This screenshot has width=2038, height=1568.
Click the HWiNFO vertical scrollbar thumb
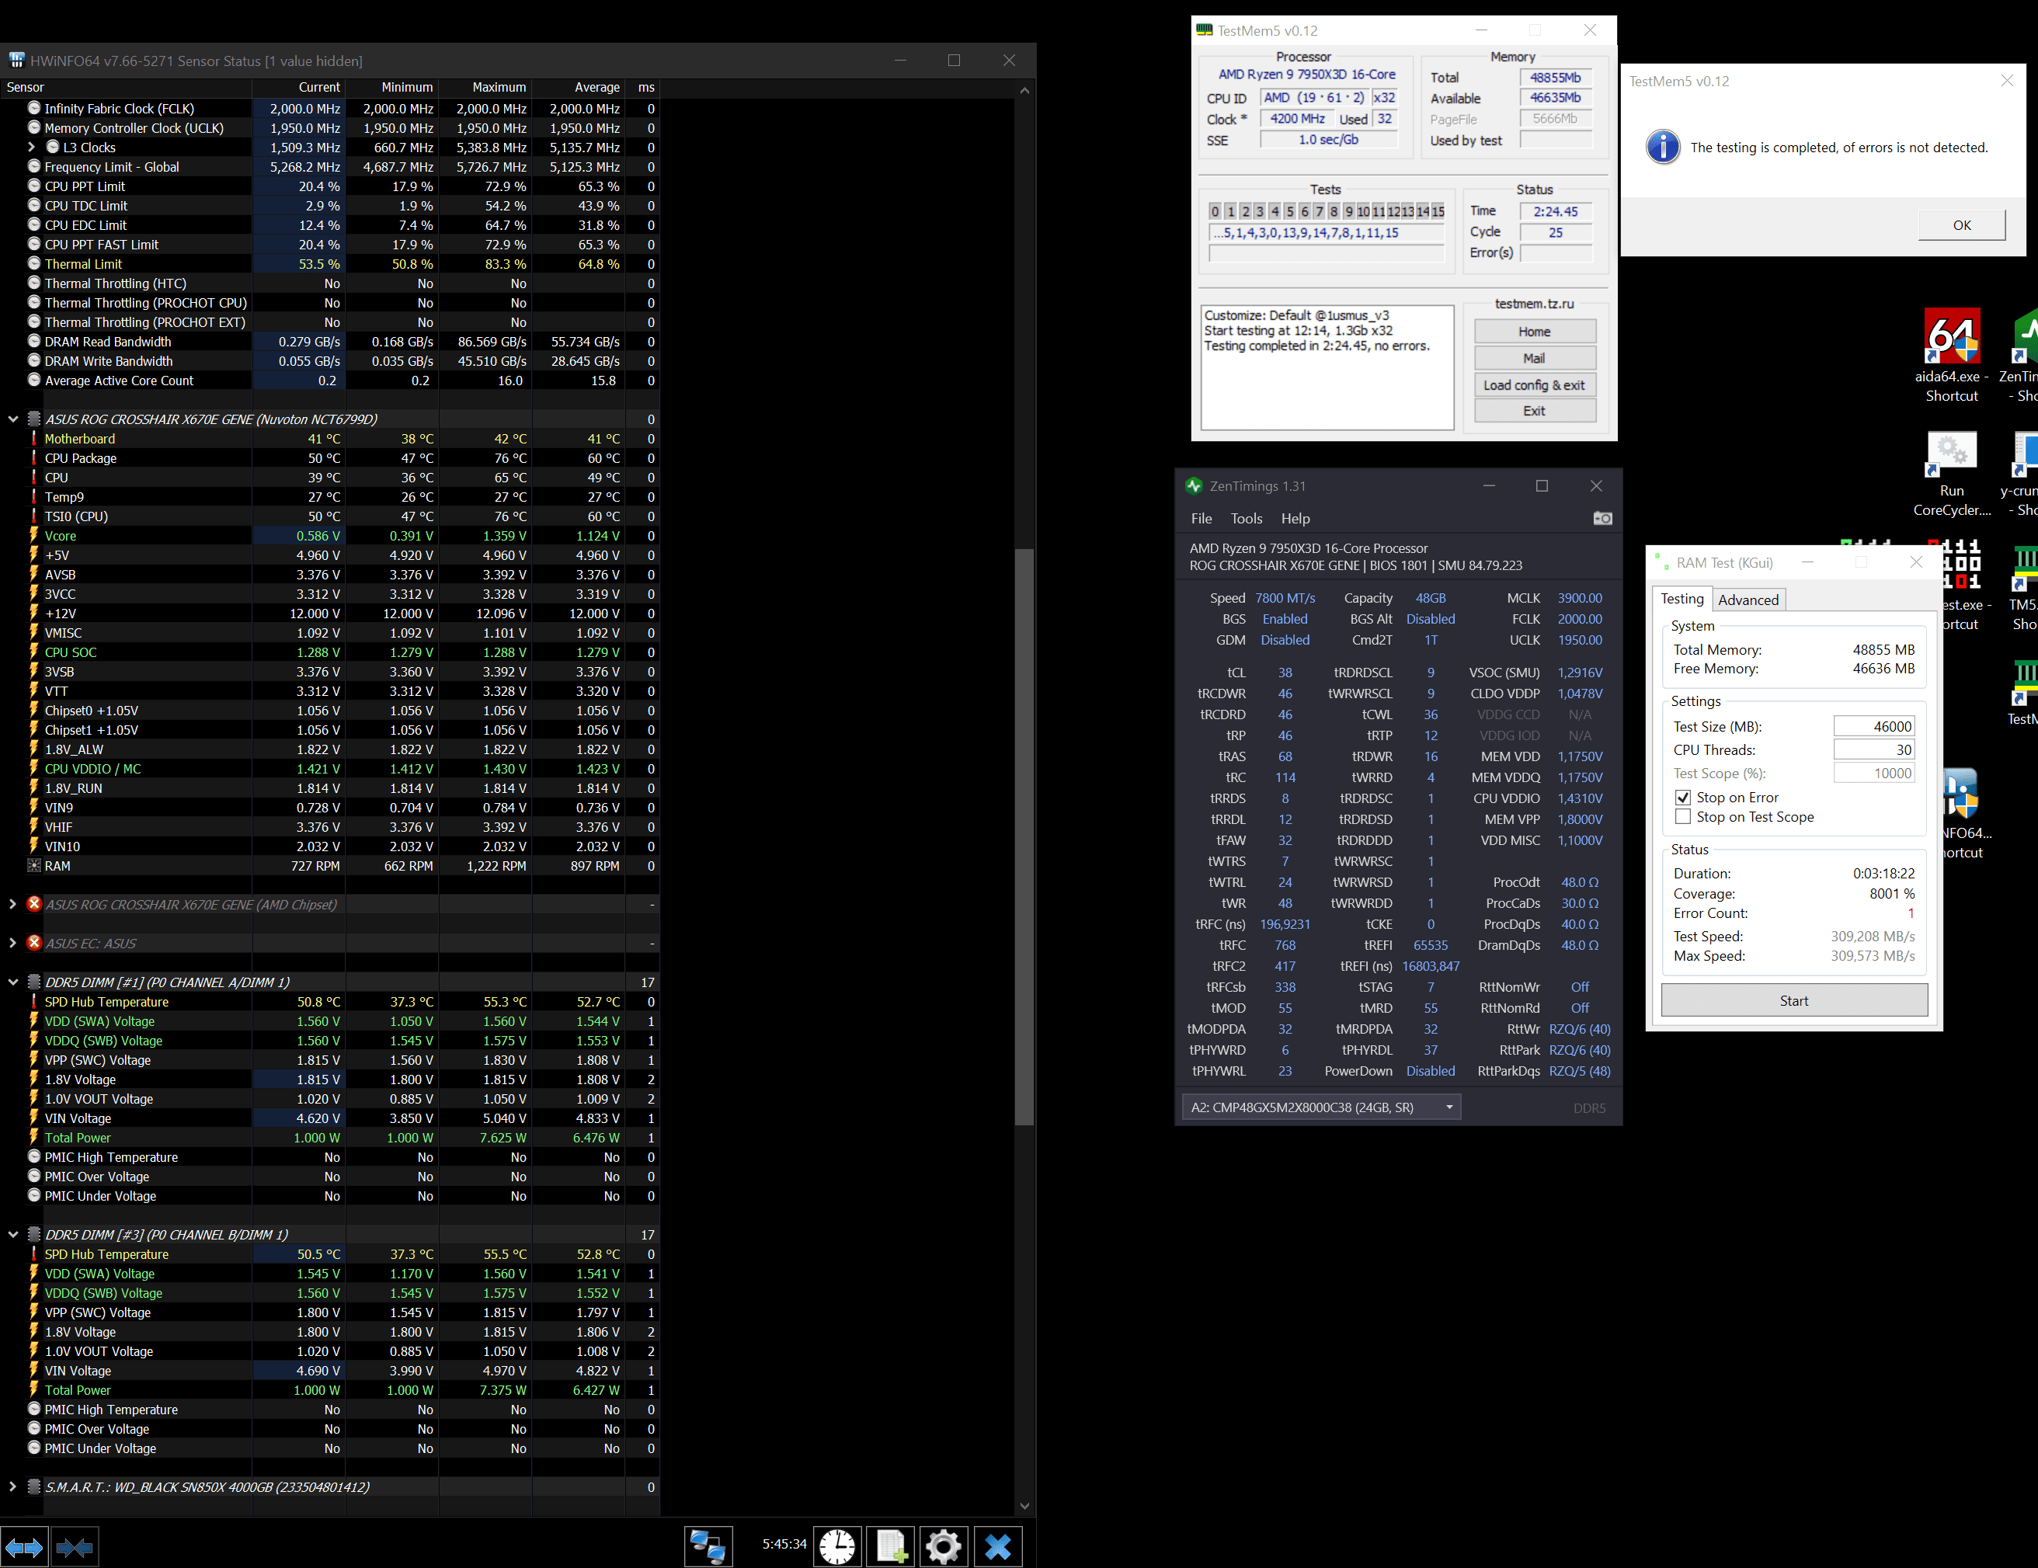pos(1024,837)
